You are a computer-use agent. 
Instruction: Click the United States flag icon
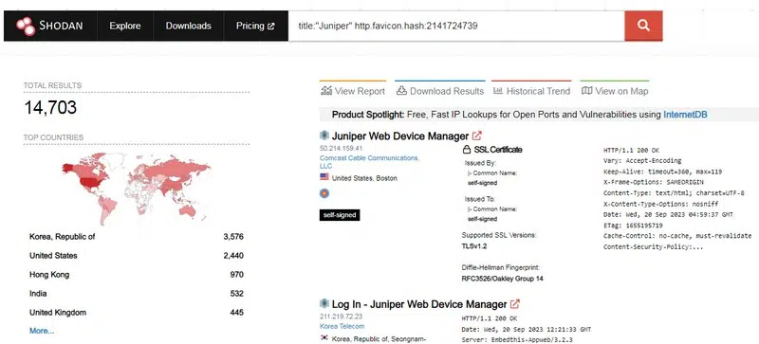324,177
